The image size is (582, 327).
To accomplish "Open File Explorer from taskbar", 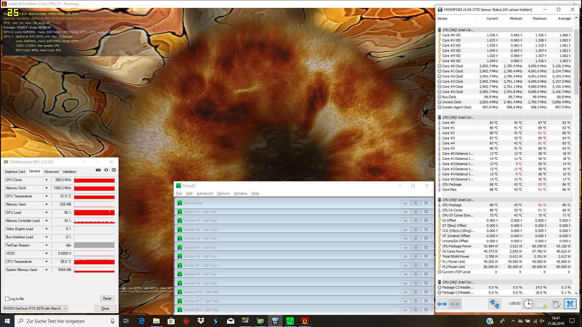I will [156, 321].
